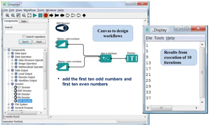This screenshot has width=209, height=125.
Task: Open the Workflow menu
Action: (x=30, y=10)
